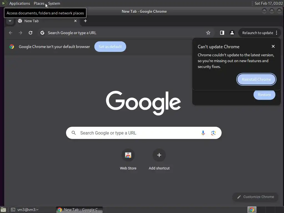Open a new tab with the plus button

85,21
